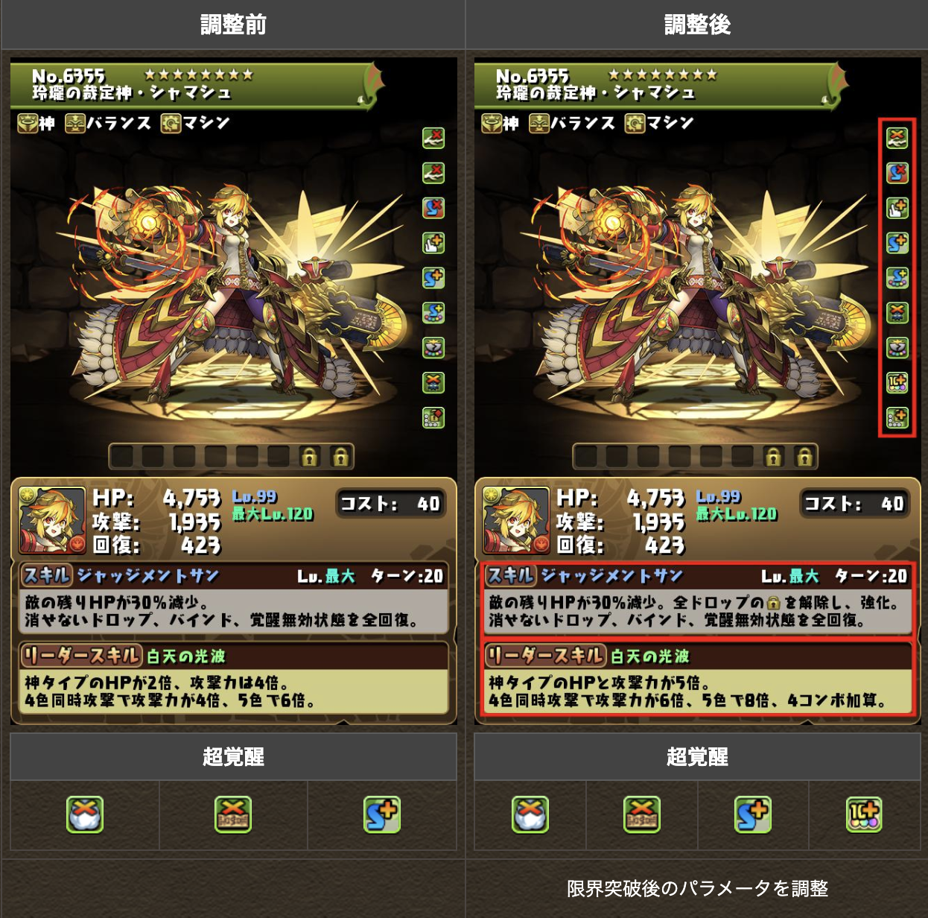Select the 超覚醒 header in the right panel
This screenshot has height=918, width=928.
pos(697,756)
